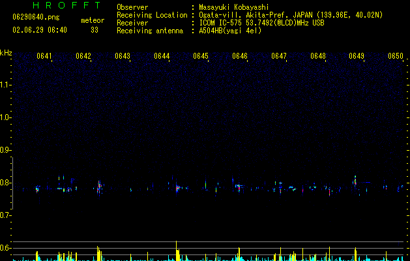Click the 0.9 kHz axis label
This screenshot has height=261, width=410.
[5, 150]
